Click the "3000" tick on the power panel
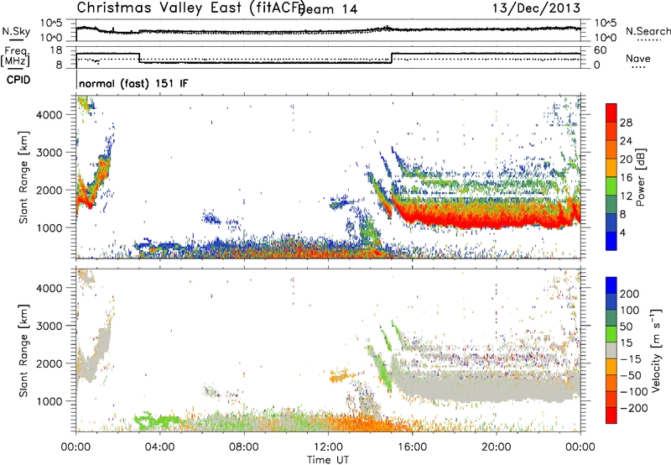Screen dimensions: 671x465 [49, 153]
